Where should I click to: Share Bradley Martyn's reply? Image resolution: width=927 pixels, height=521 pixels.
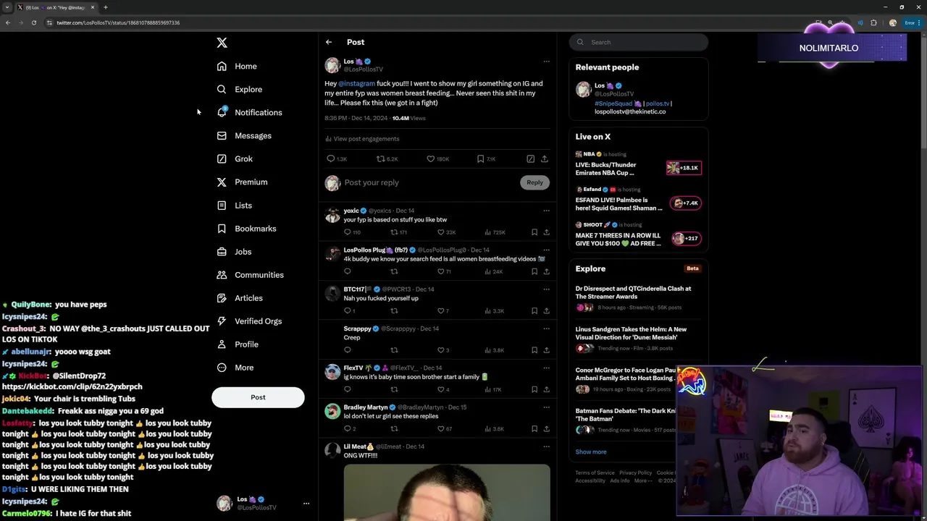point(546,428)
